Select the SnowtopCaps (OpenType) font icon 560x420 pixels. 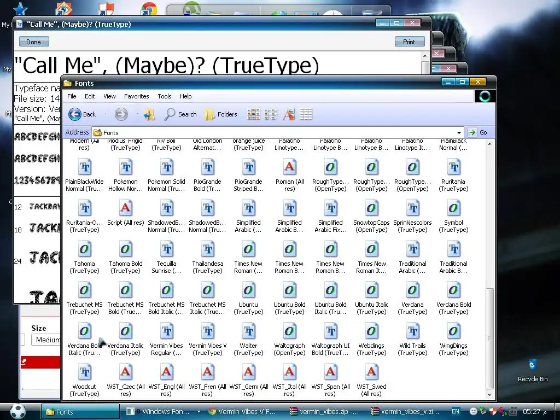click(371, 208)
